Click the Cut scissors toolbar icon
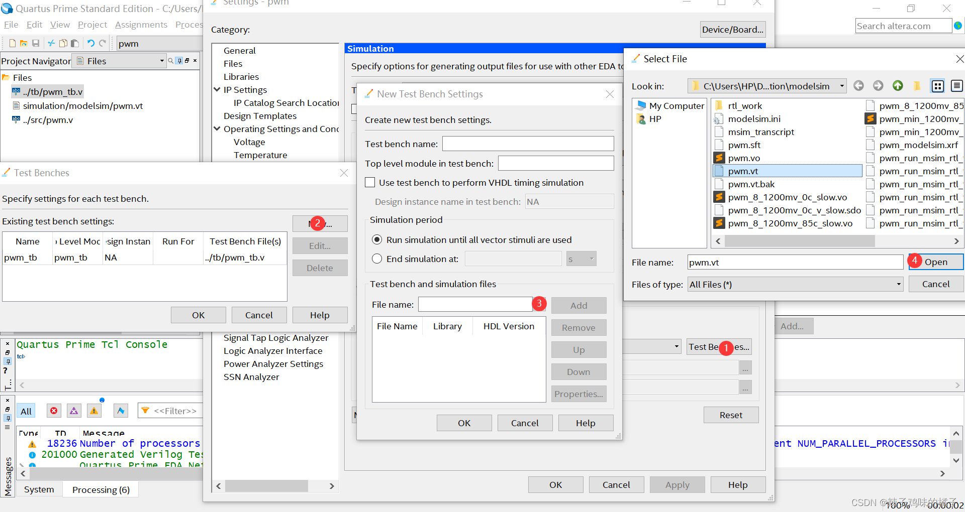Image resolution: width=965 pixels, height=512 pixels. click(x=51, y=43)
